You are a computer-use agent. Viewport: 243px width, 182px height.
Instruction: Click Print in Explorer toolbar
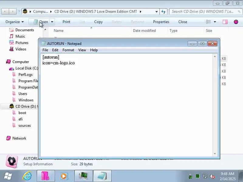point(66,22)
